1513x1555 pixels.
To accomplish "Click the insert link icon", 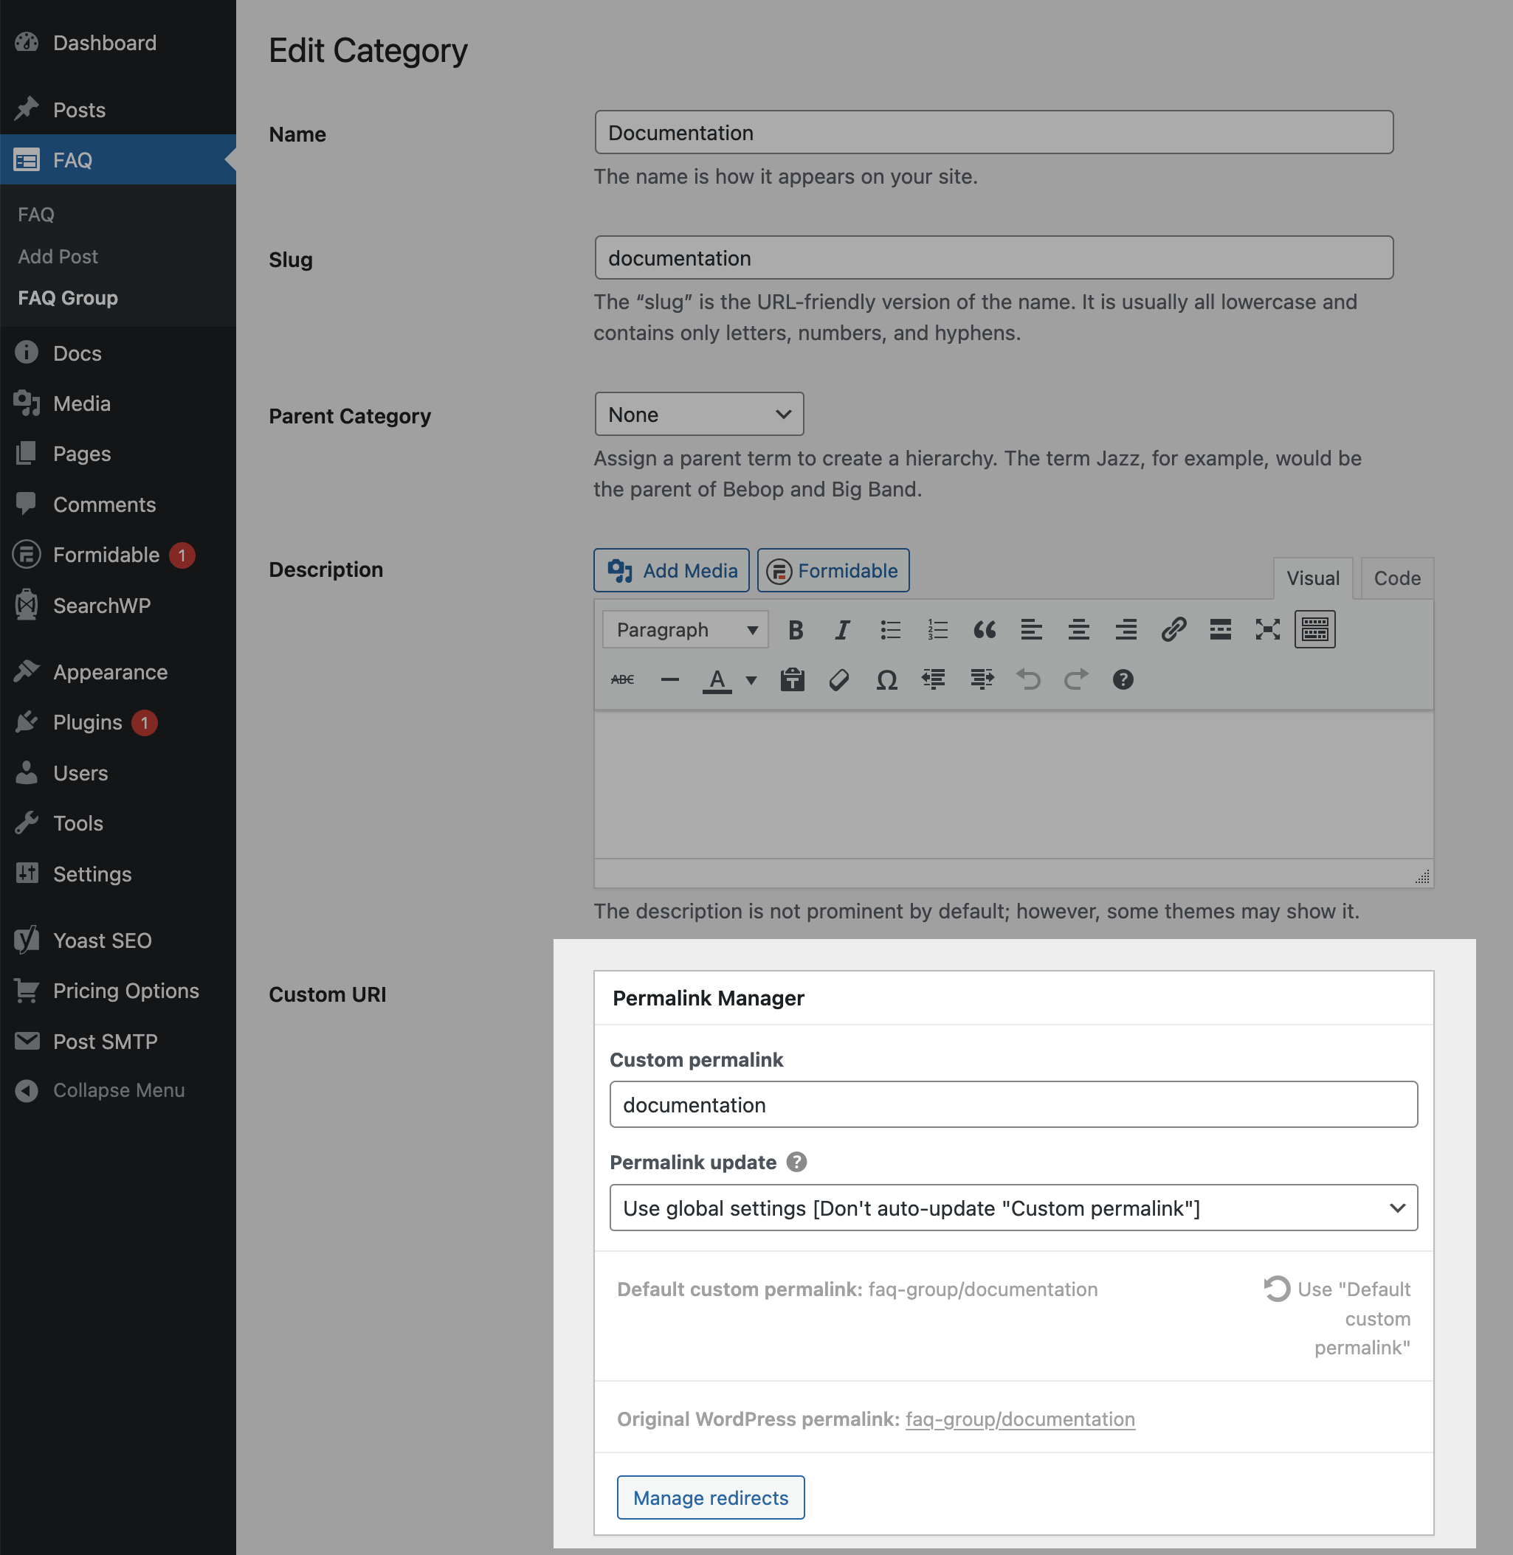I will click(1173, 630).
